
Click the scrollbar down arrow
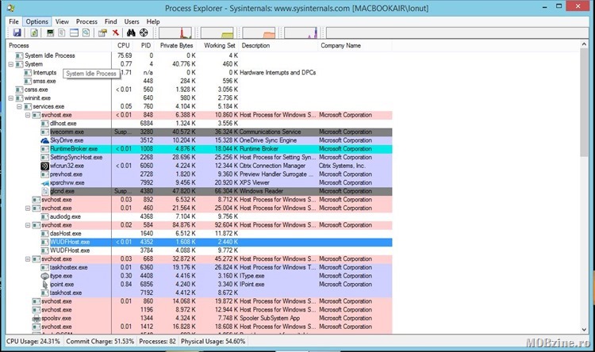584,330
